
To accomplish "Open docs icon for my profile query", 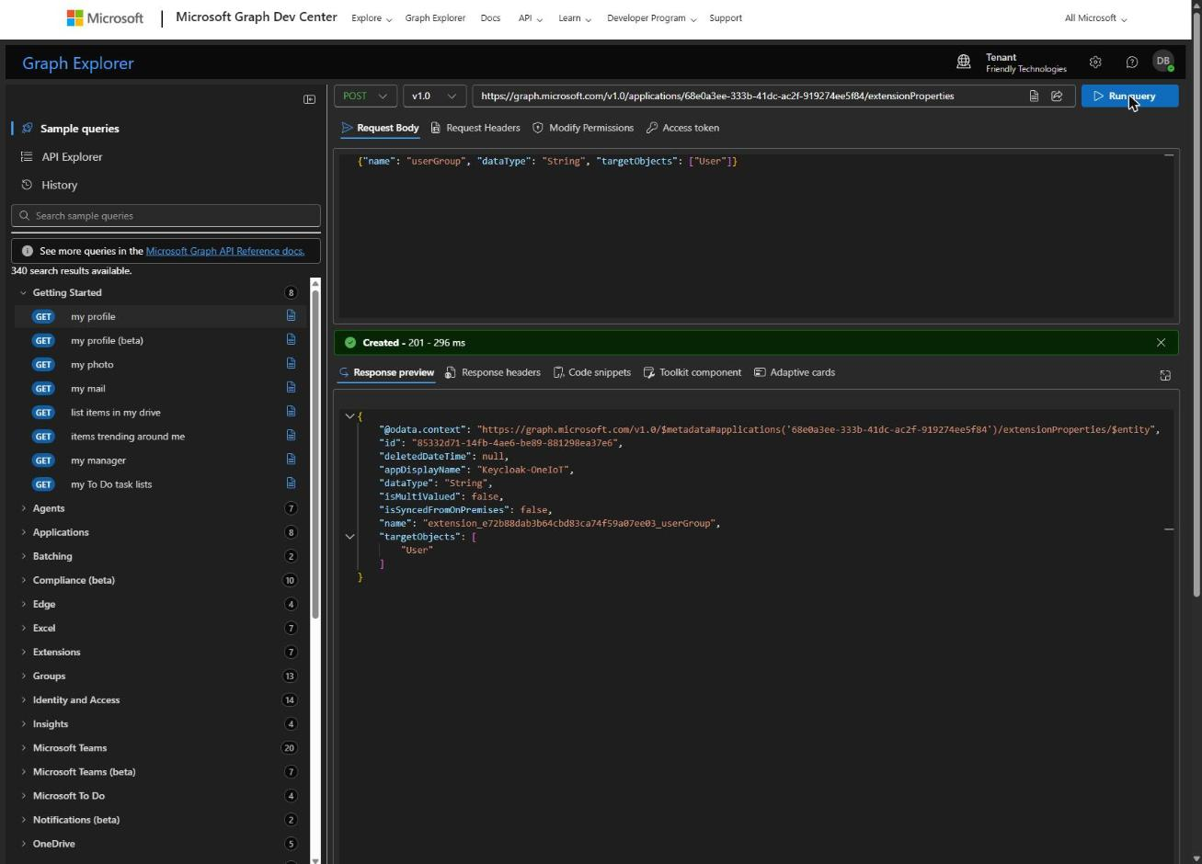I will pyautogui.click(x=291, y=315).
